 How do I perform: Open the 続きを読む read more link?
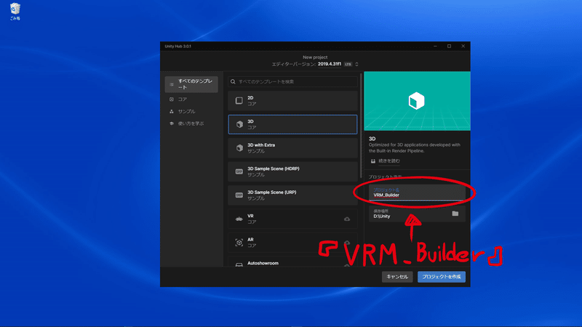(389, 161)
